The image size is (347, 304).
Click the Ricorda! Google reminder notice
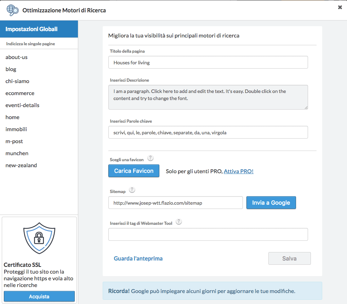click(212, 291)
